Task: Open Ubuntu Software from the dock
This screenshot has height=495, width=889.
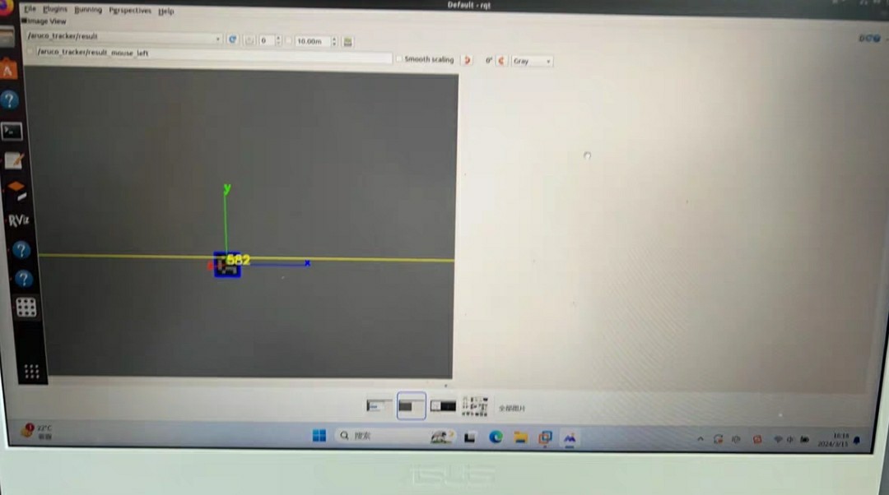Action: click(8, 71)
